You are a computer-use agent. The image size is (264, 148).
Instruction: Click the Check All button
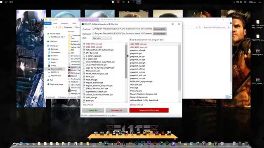tap(93, 111)
